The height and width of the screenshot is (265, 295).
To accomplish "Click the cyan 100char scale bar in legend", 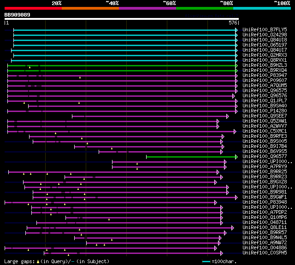I will 206,262.
